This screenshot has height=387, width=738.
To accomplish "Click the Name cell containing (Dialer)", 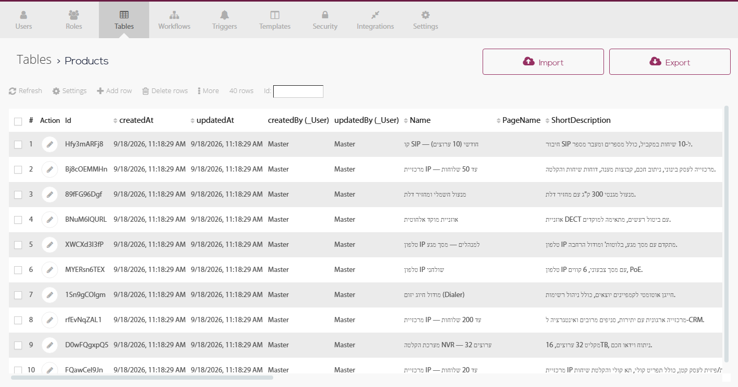I will (x=434, y=295).
